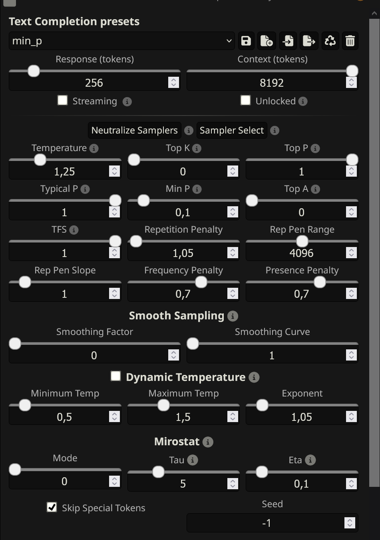Click the info icon beside Smooth Sampling
The width and height of the screenshot is (380, 540).
(x=233, y=316)
